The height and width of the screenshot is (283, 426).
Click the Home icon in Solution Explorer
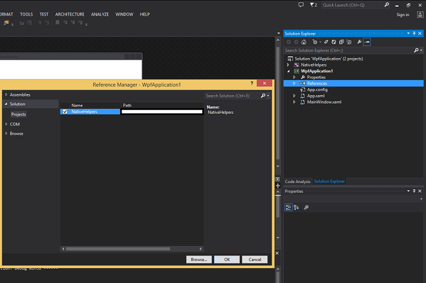click(304, 42)
